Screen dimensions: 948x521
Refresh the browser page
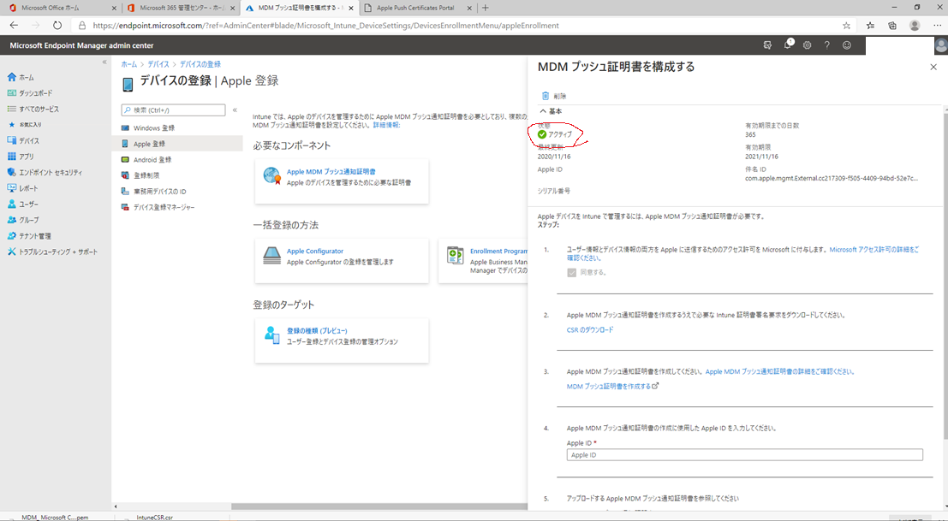[57, 26]
